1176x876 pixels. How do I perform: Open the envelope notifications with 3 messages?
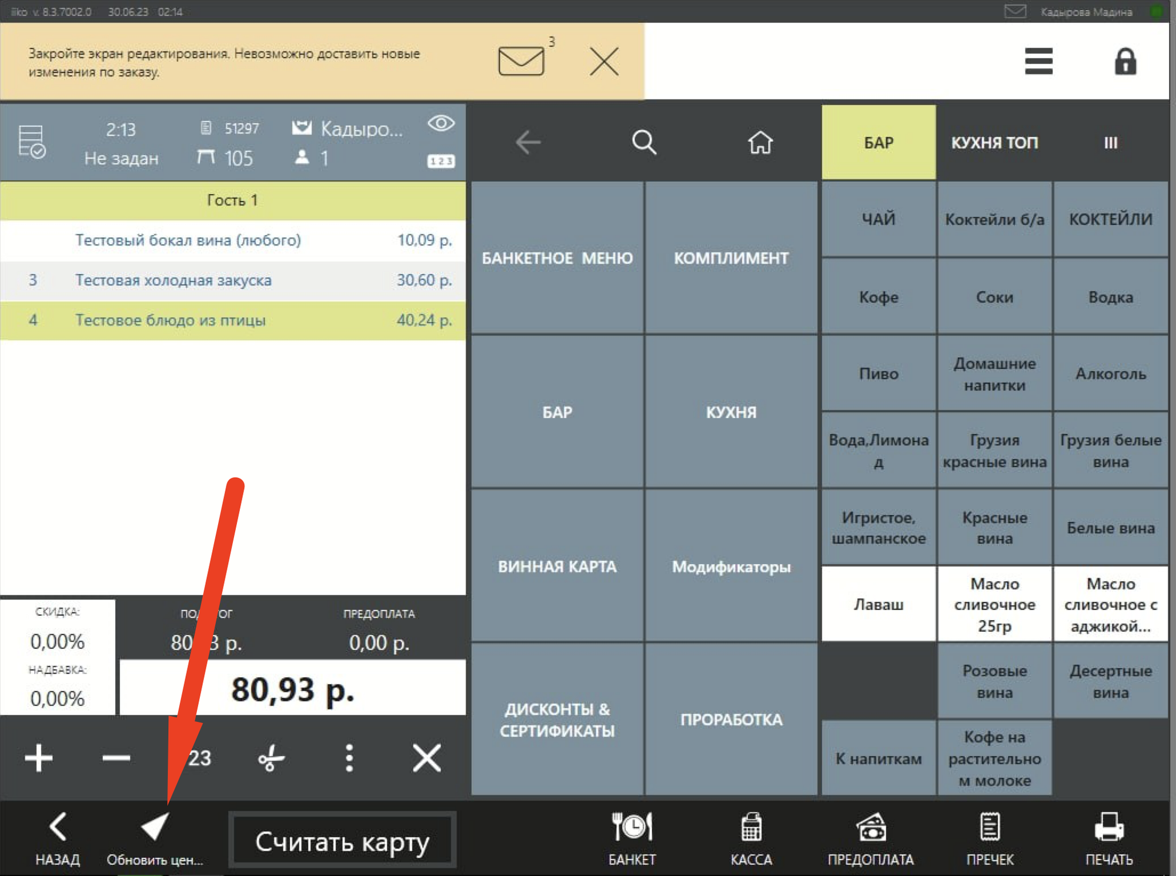coord(522,61)
